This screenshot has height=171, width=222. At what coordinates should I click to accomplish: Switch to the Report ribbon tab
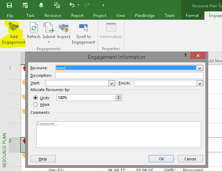tap(77, 16)
